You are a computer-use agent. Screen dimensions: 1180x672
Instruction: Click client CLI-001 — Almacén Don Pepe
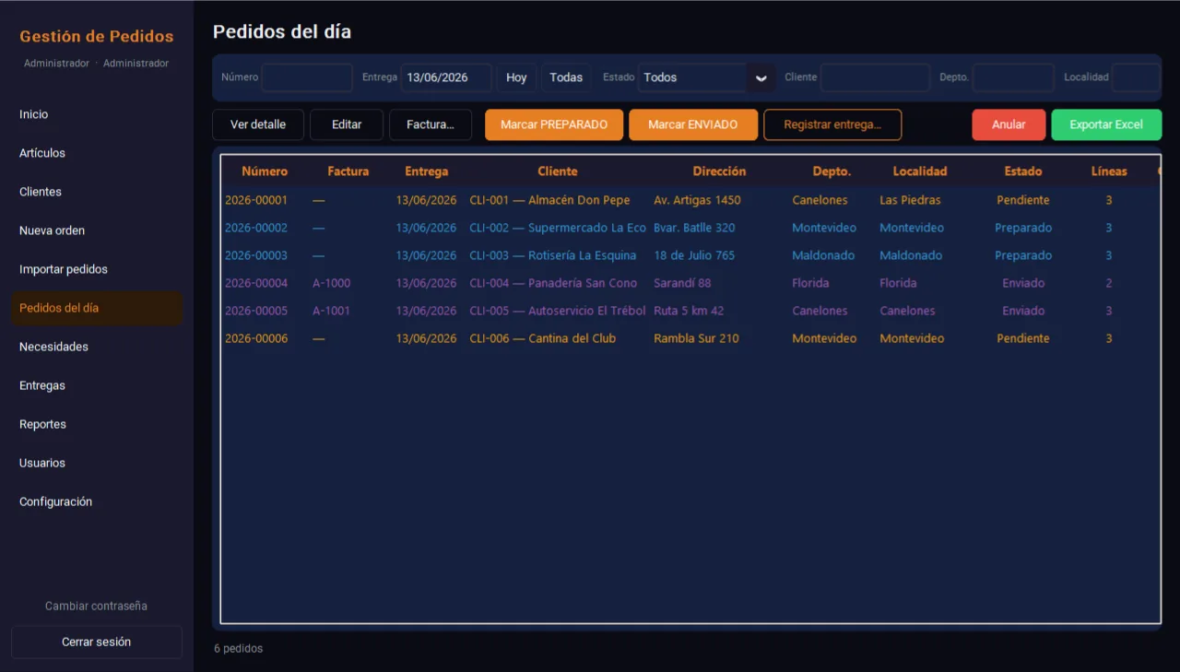coord(549,200)
